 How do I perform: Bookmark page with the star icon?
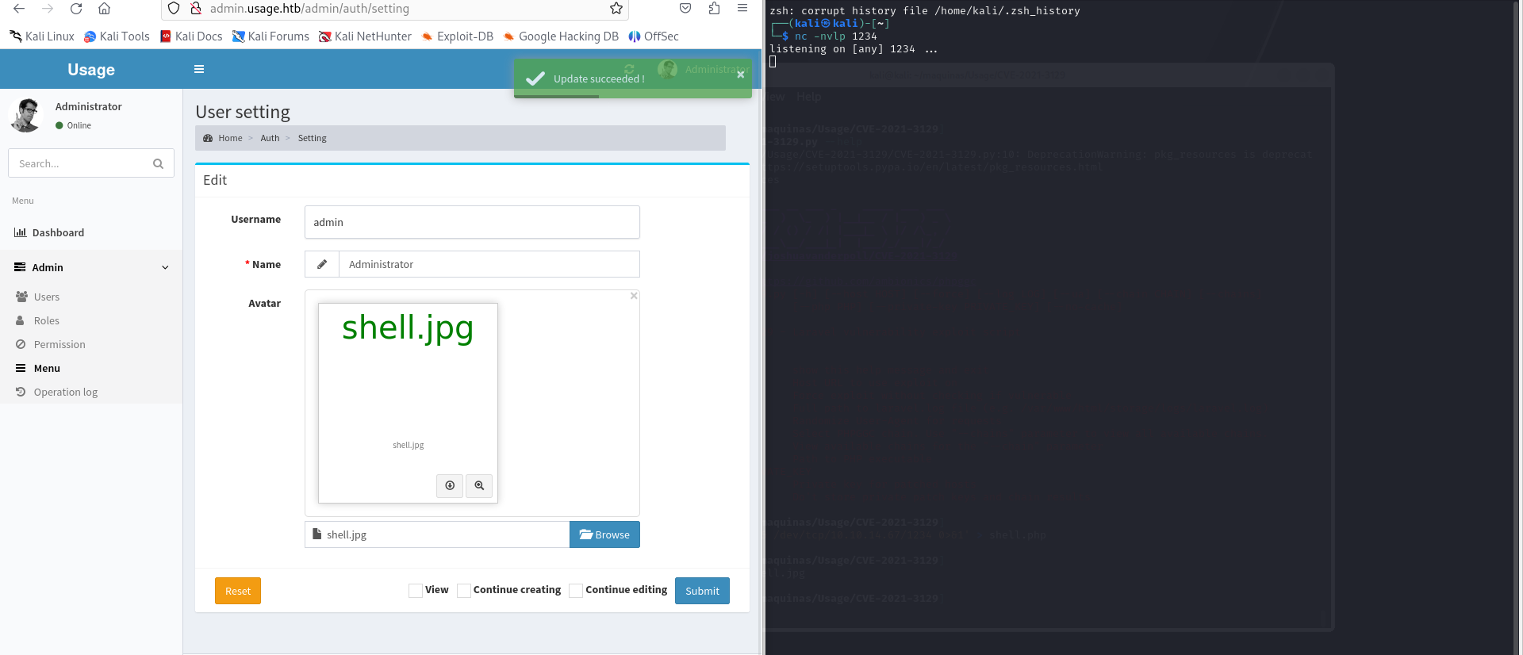click(x=616, y=9)
